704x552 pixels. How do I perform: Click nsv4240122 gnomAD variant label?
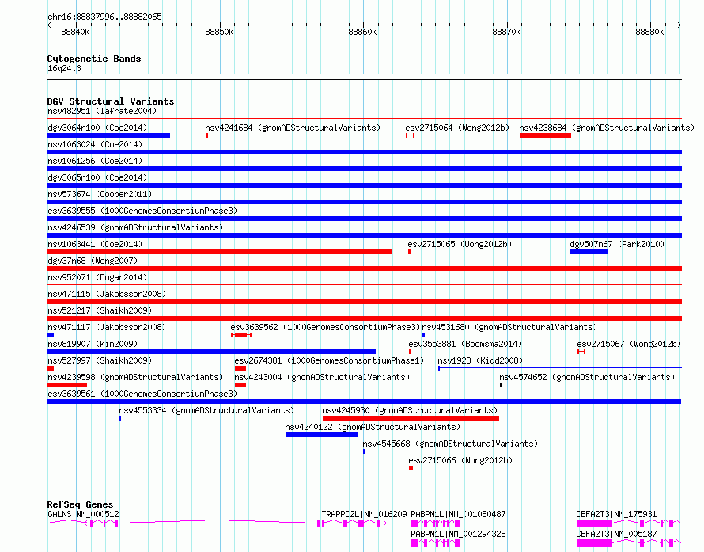point(373,427)
